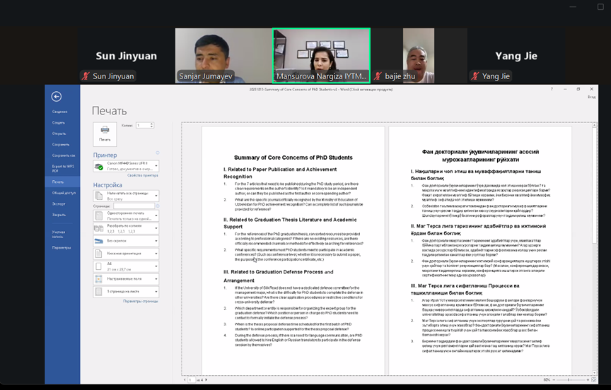Click the Canon printer status icon

pyautogui.click(x=99, y=167)
